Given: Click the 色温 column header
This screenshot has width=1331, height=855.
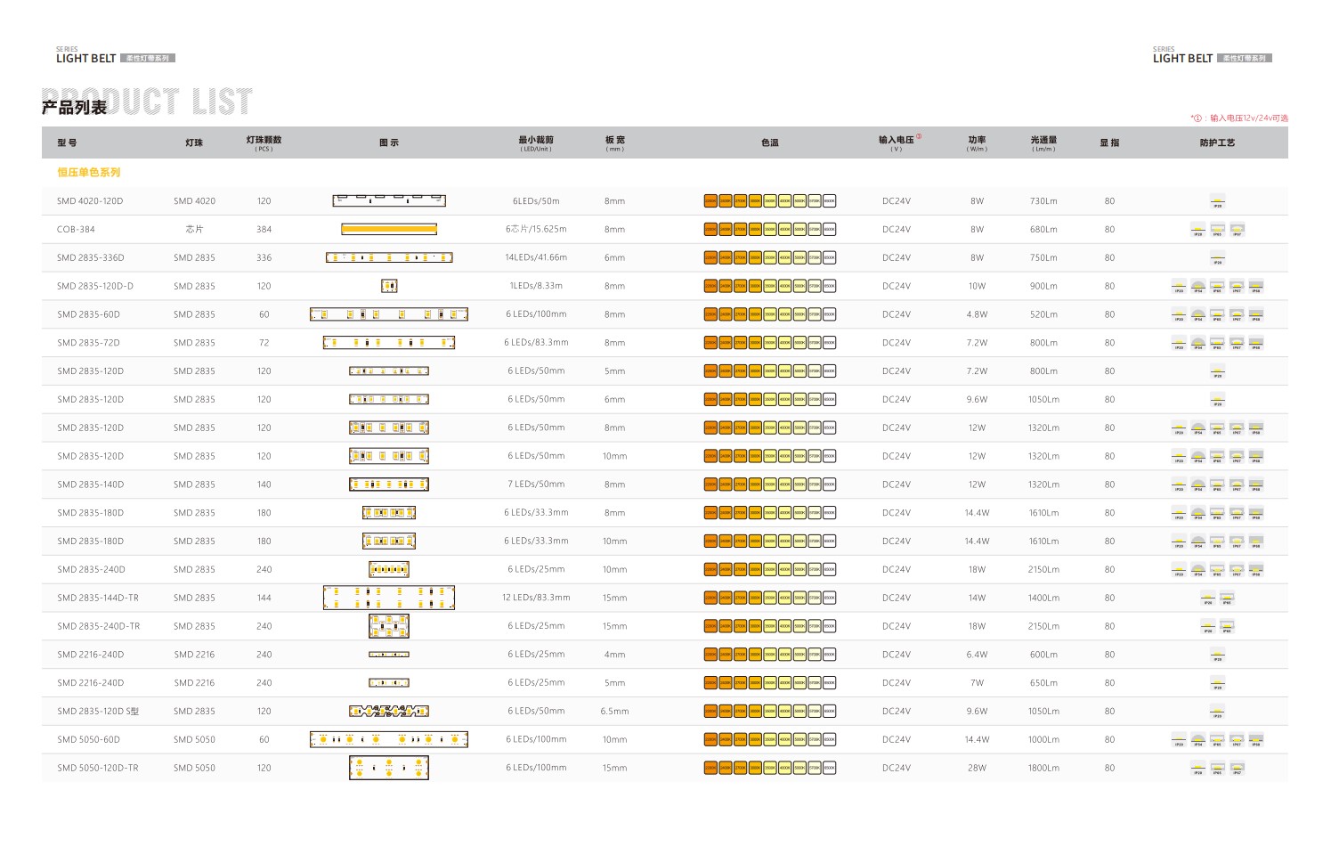Looking at the screenshot, I should (770, 142).
